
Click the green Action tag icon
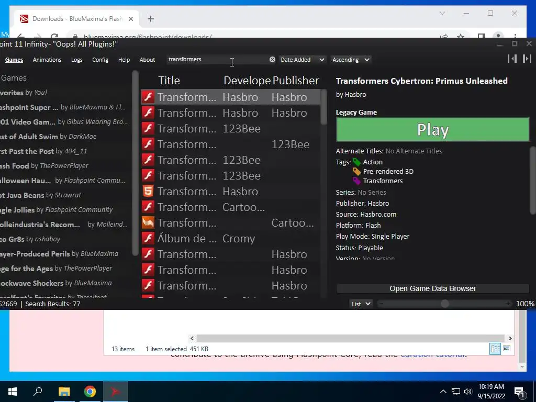pyautogui.click(x=356, y=162)
